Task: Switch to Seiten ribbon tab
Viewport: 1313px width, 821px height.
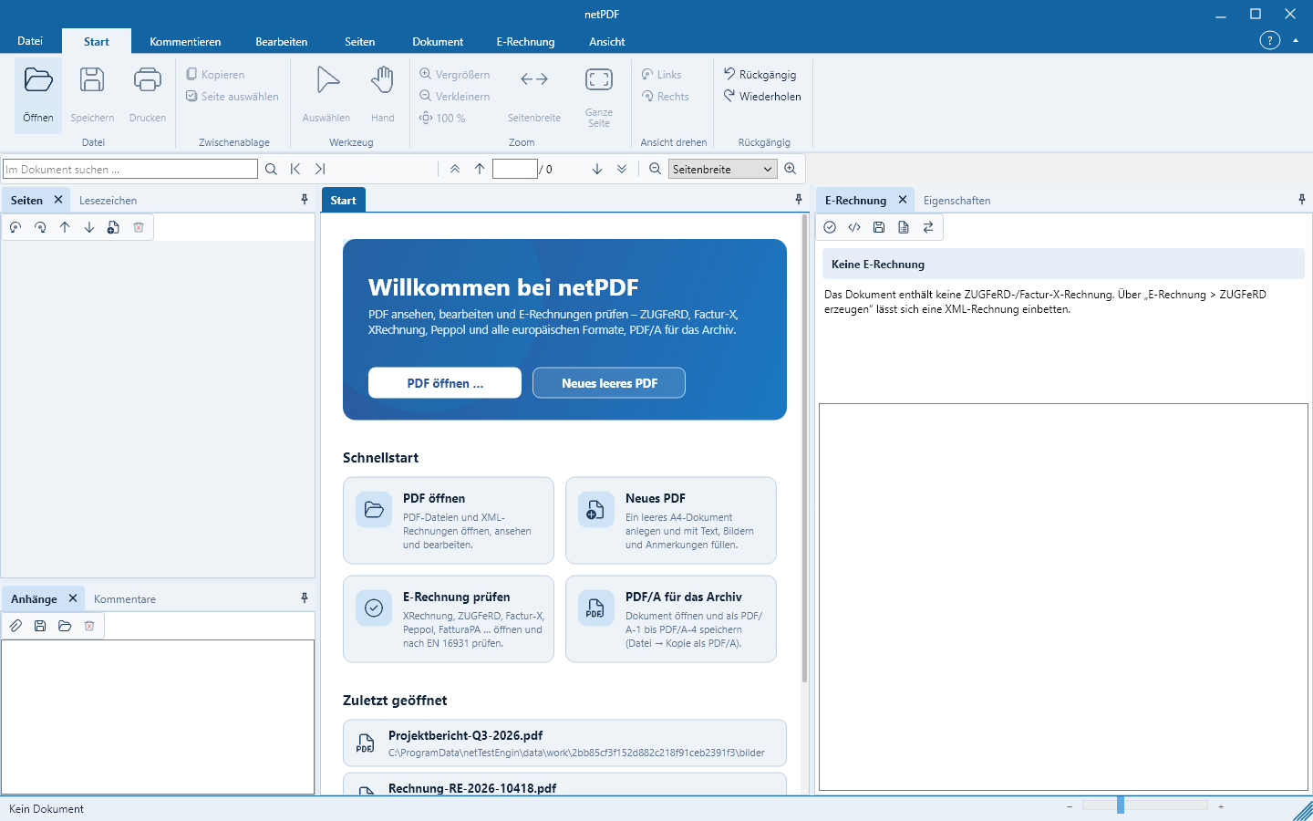Action: point(360,42)
